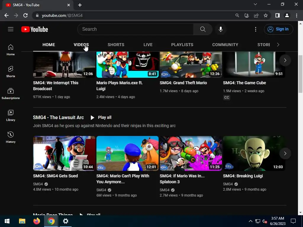
Task: Reload the page with the refresh icon
Action: 25,15
